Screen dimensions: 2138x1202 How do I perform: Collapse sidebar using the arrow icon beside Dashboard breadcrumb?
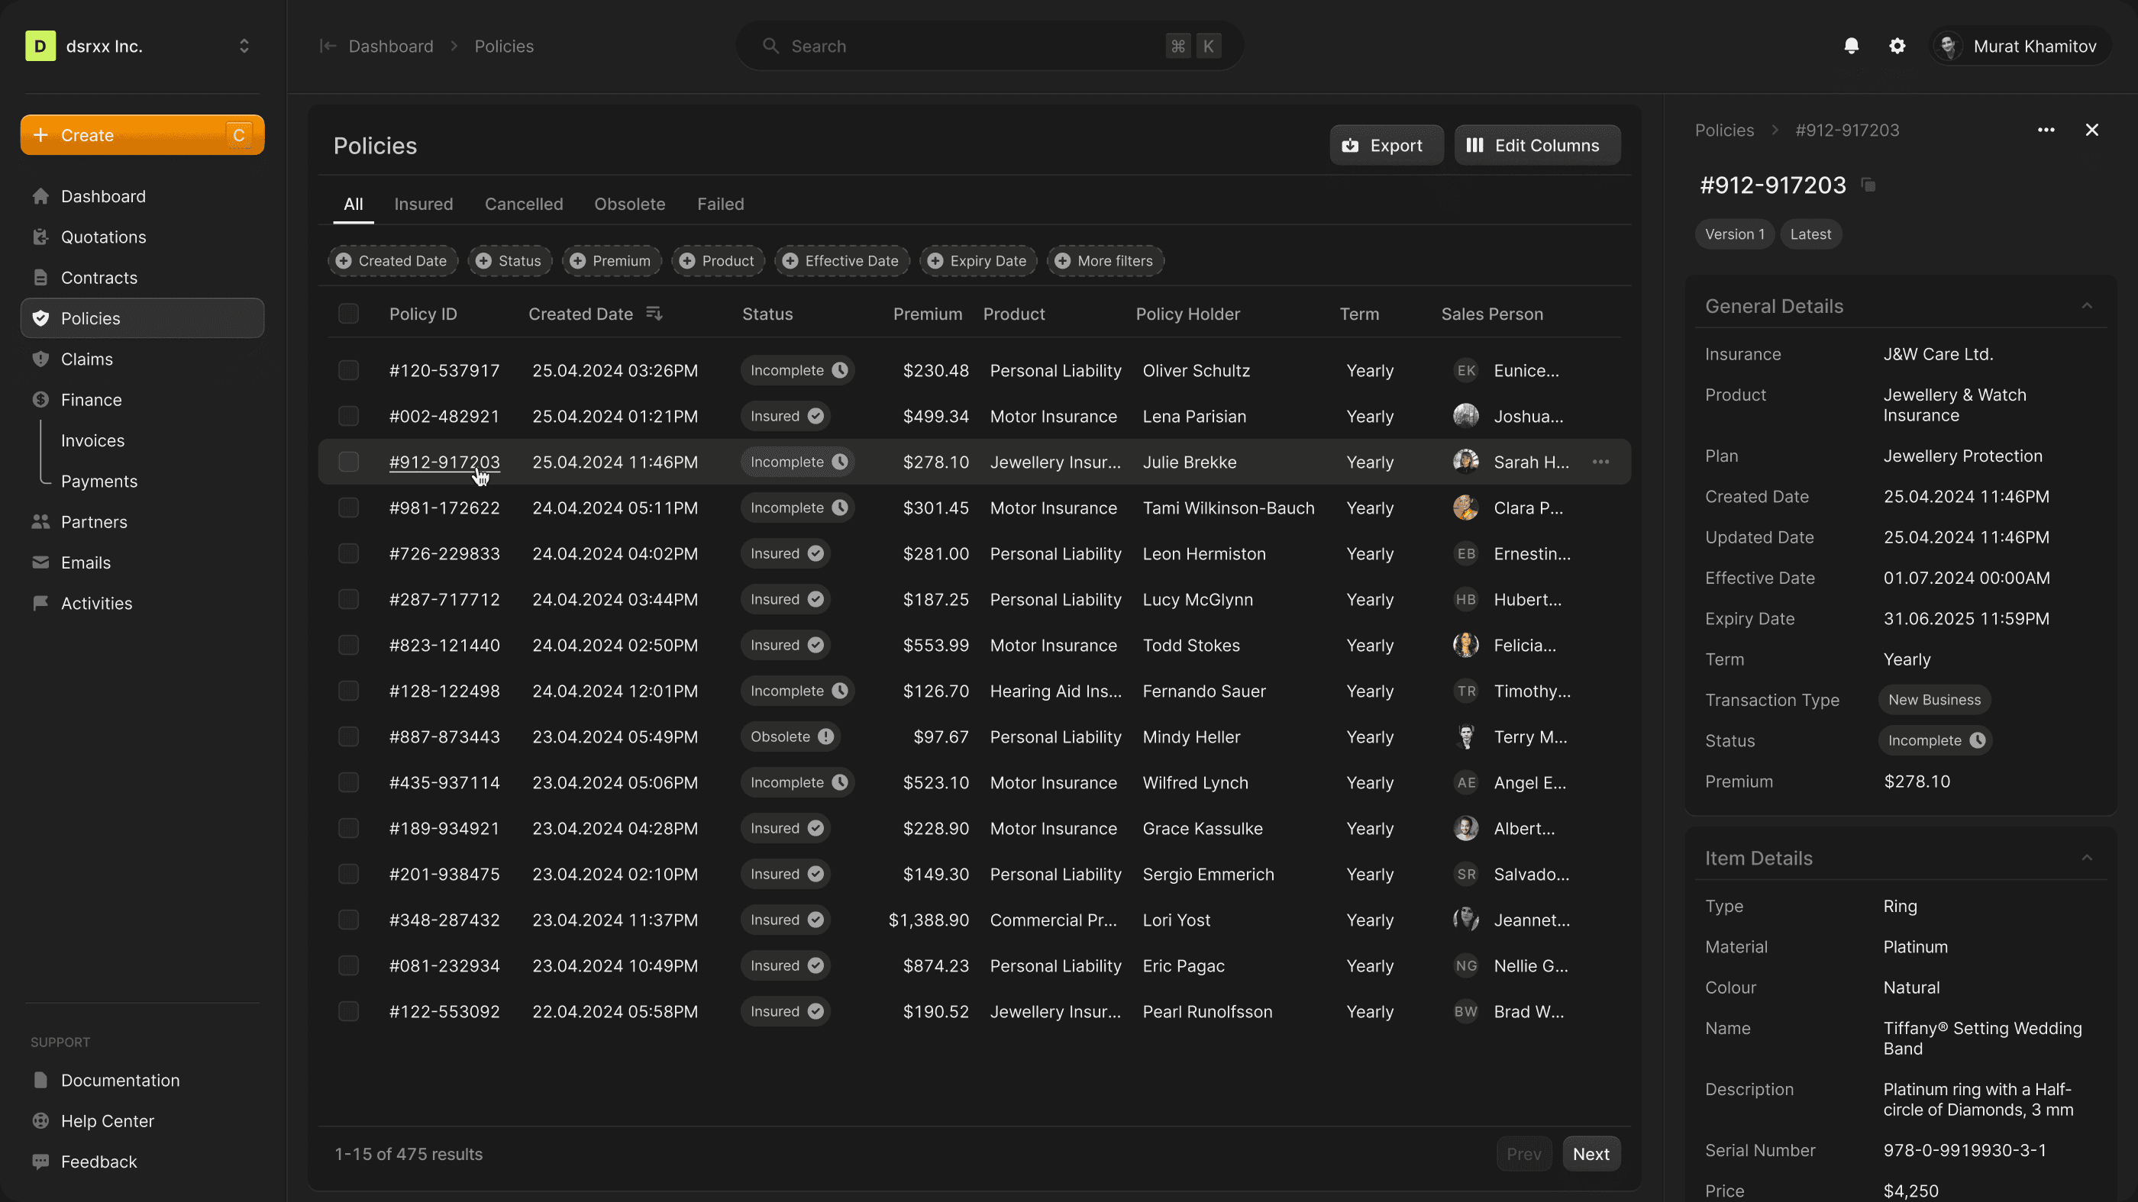pyautogui.click(x=328, y=47)
